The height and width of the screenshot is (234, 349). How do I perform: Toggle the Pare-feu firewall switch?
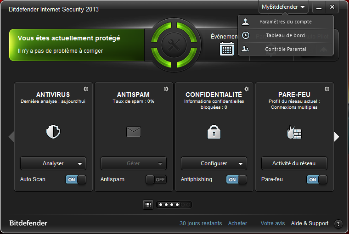click(317, 179)
